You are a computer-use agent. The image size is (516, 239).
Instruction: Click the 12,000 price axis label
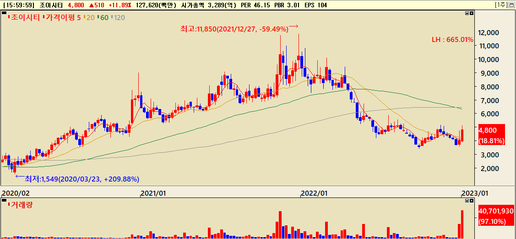click(488, 32)
